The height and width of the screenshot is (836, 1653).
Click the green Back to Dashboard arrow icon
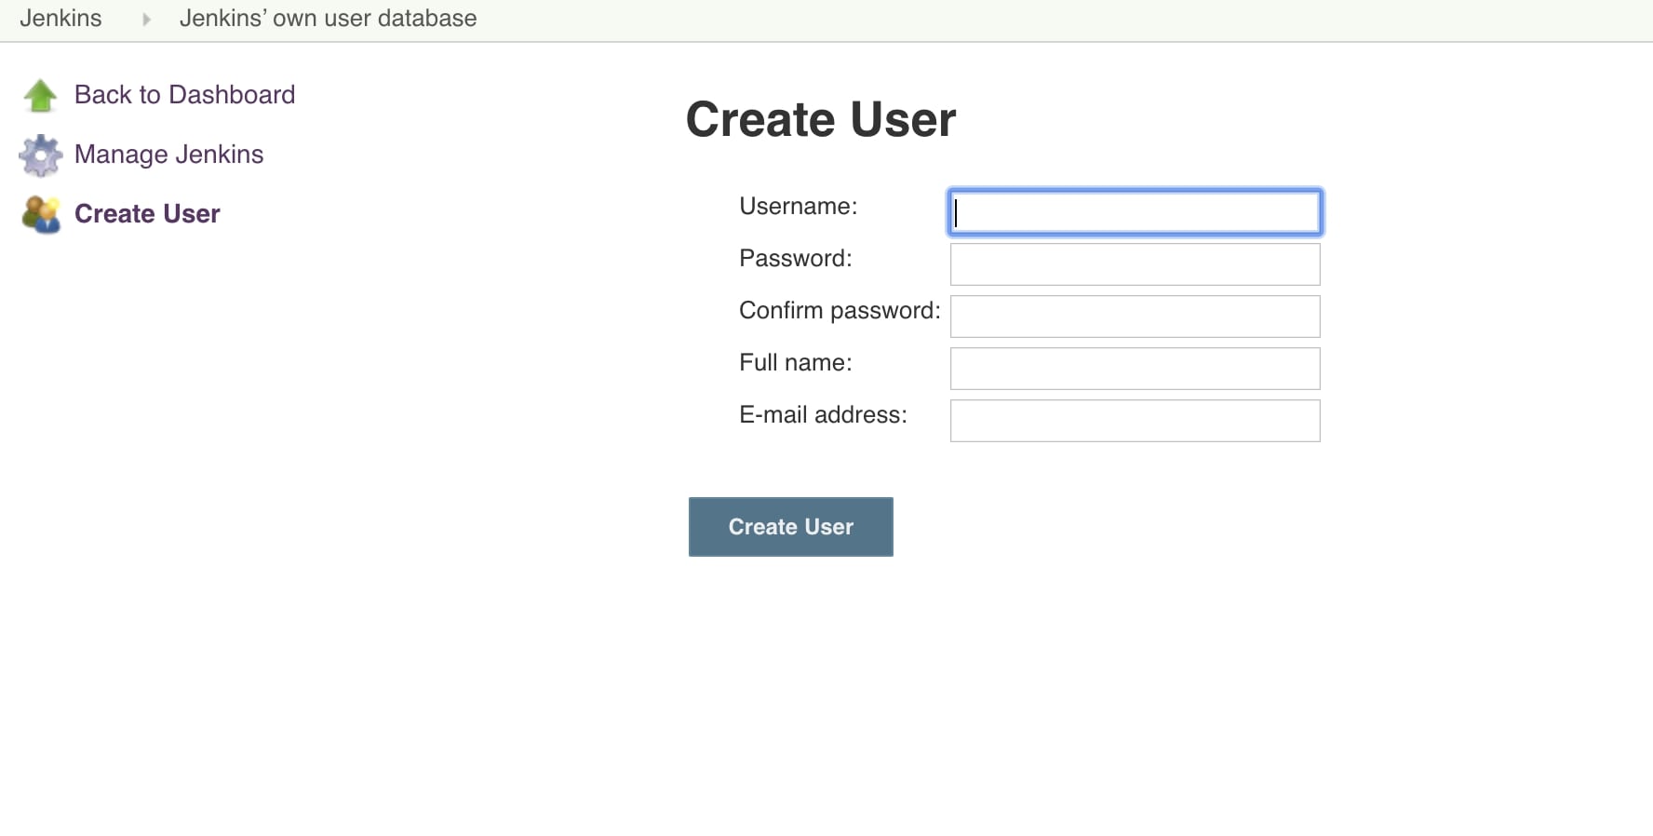point(40,95)
